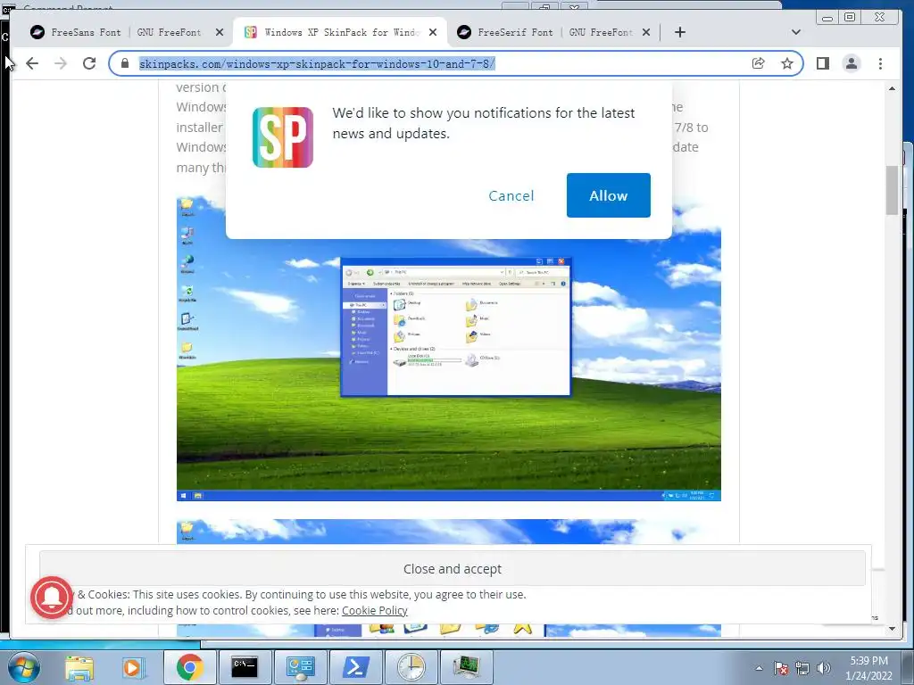Open the Windows Start orb
This screenshot has height=685, width=914.
click(22, 667)
